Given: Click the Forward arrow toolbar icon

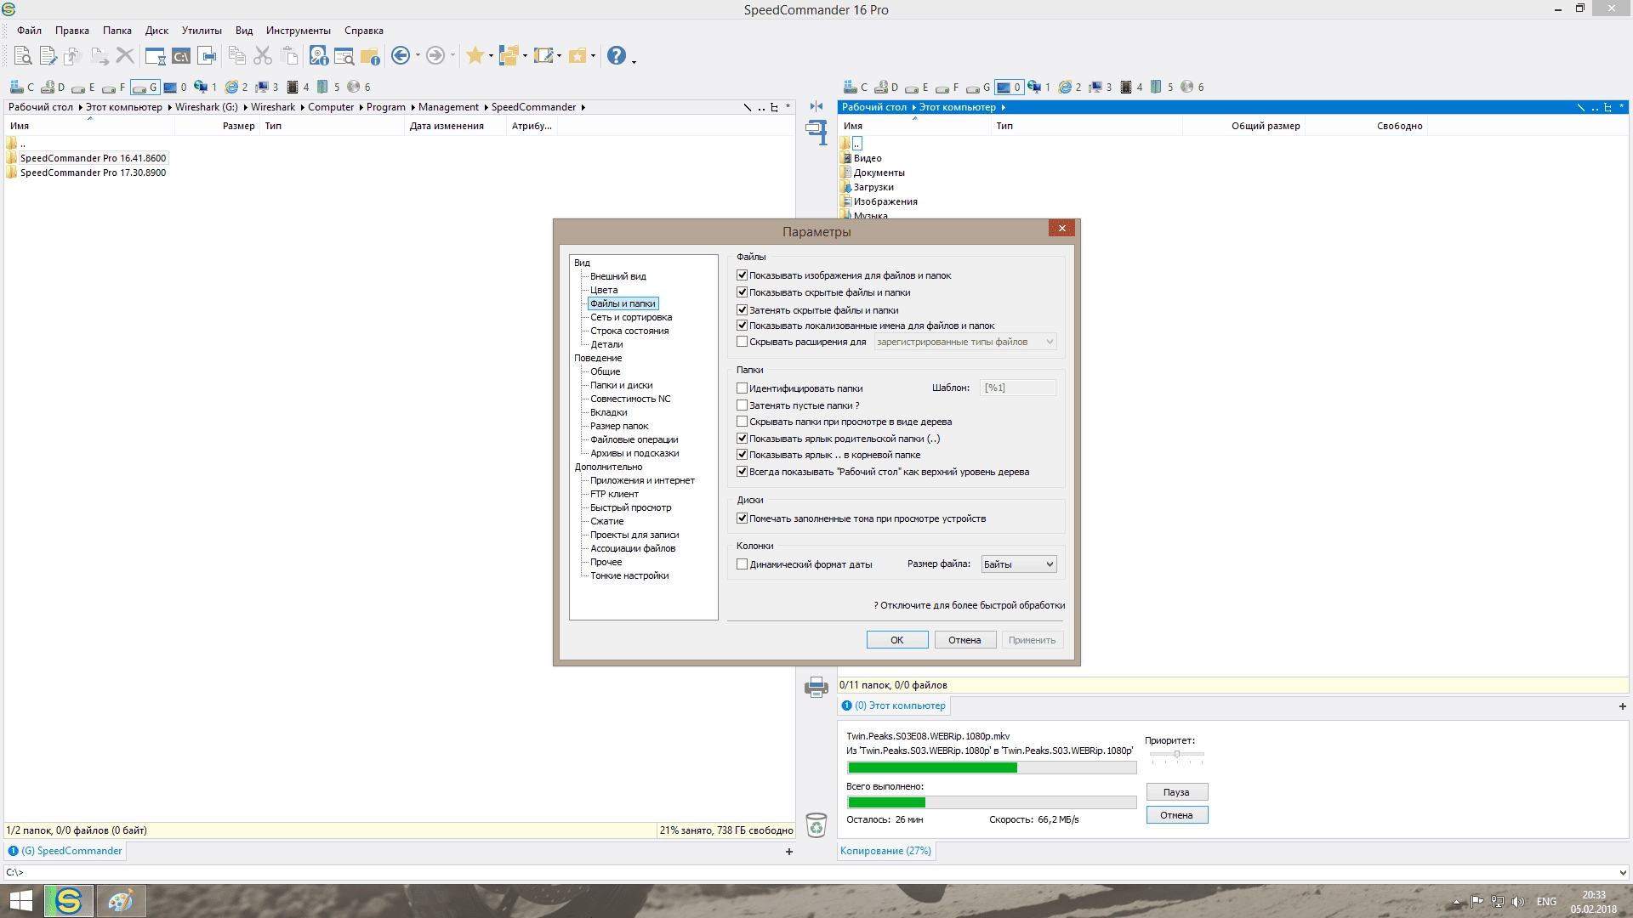Looking at the screenshot, I should click(435, 56).
